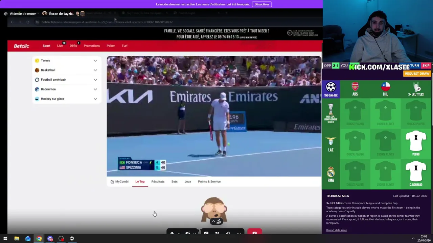Show hidden system tray icons

click(413, 239)
